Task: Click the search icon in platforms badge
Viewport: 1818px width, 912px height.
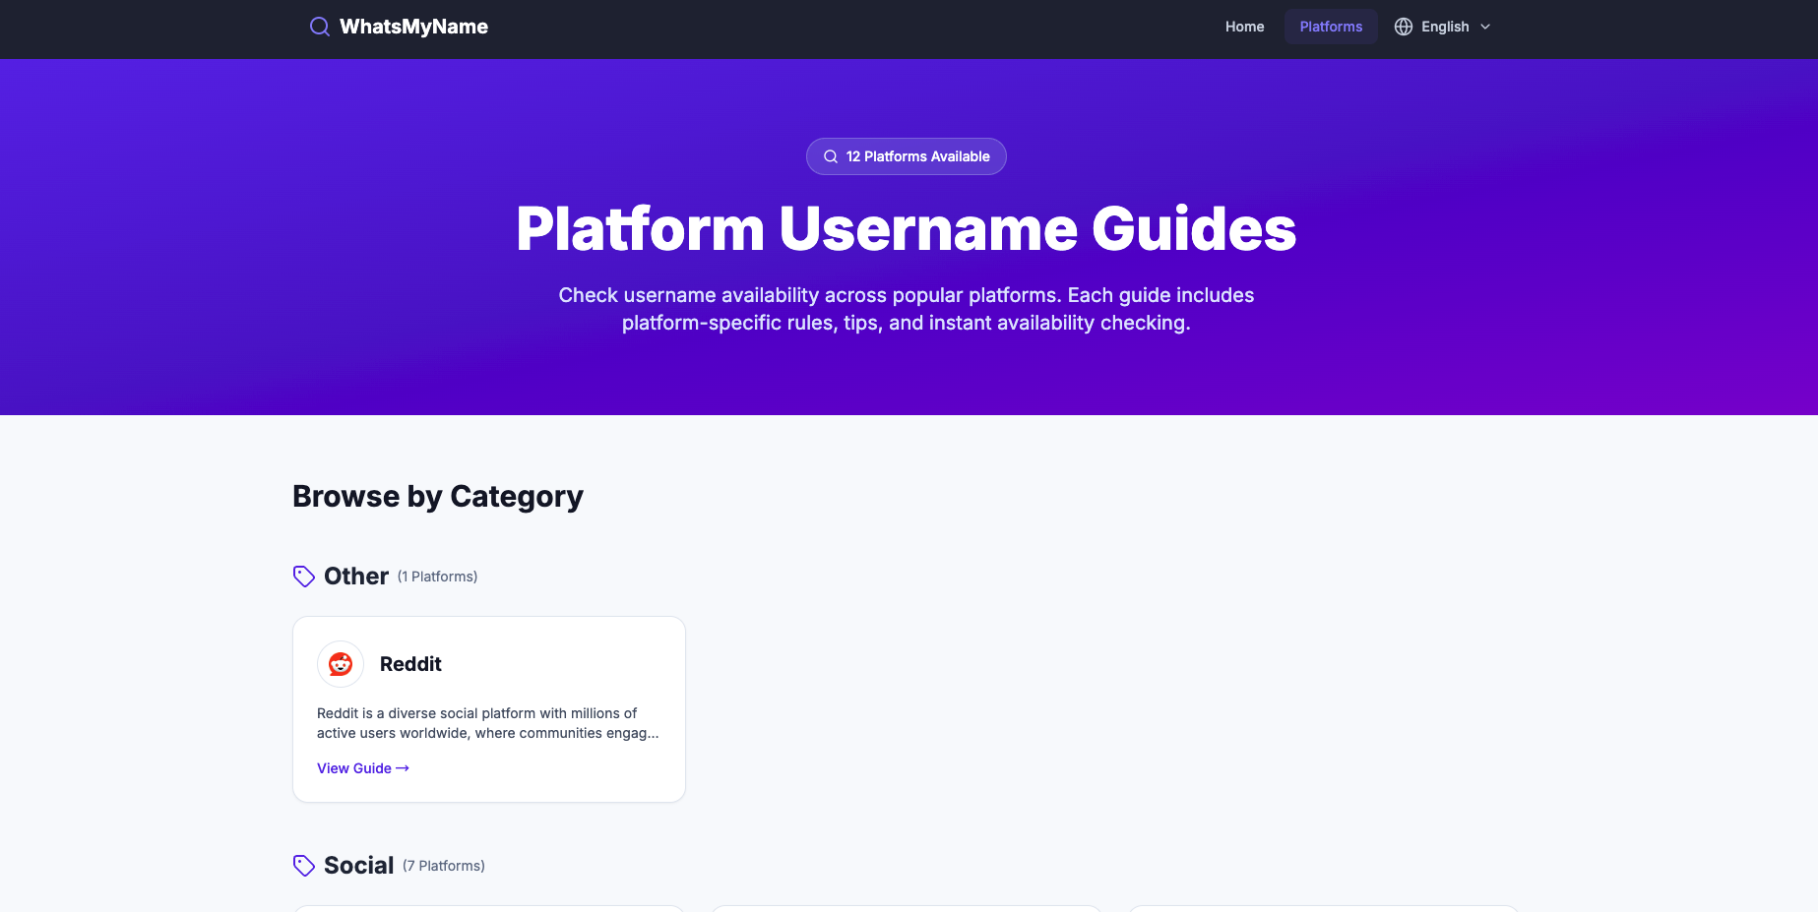Action: pos(831,156)
